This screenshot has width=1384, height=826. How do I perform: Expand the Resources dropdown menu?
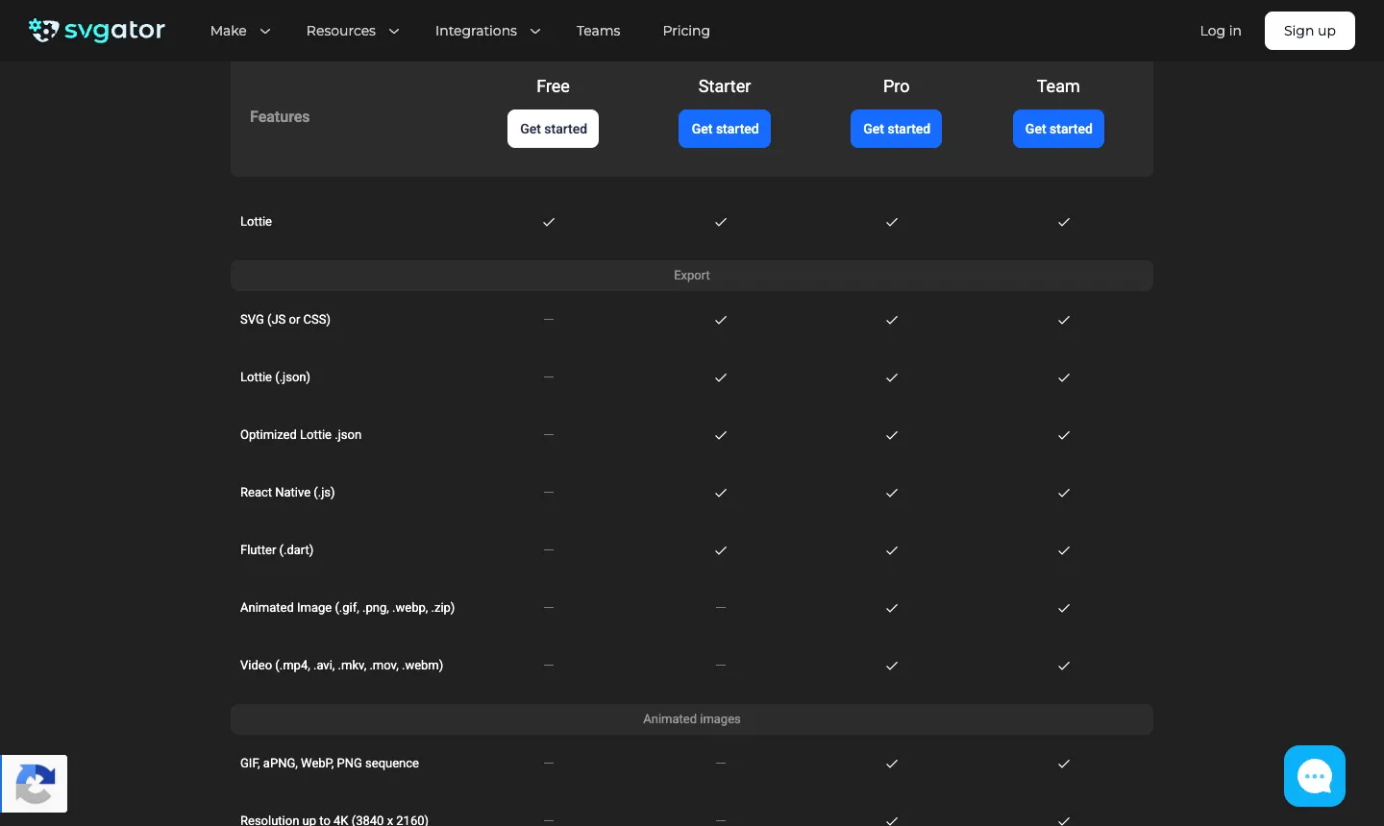click(x=353, y=31)
